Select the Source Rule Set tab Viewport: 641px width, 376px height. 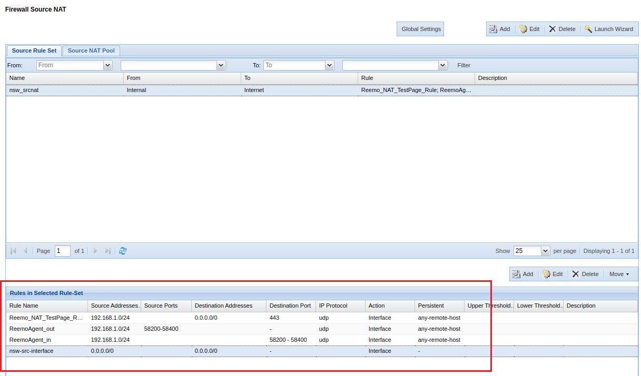[34, 50]
